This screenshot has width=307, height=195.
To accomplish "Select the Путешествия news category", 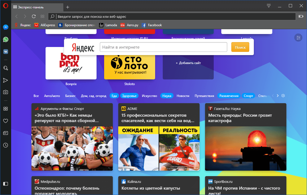I will [x=204, y=96].
